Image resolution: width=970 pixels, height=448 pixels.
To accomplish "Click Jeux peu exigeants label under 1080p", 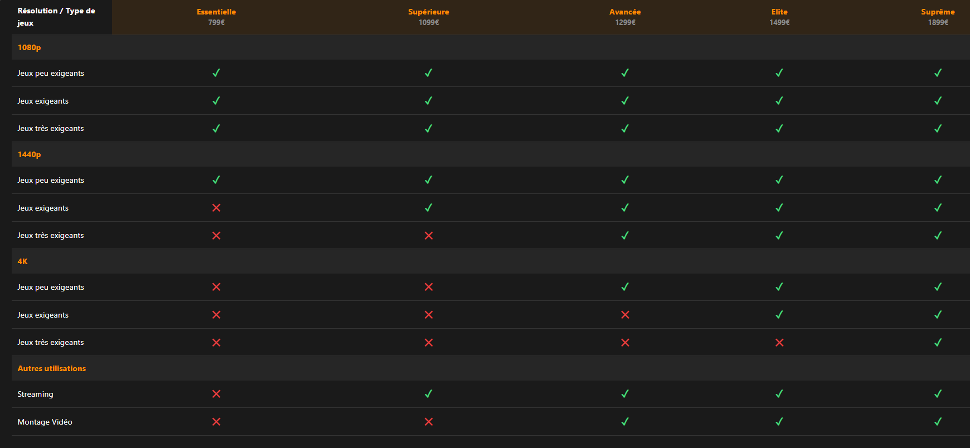I will pyautogui.click(x=51, y=73).
